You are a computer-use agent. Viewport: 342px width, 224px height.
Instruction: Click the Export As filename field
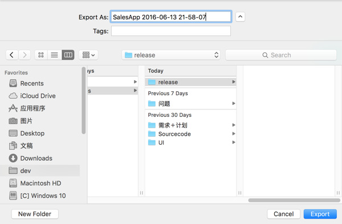tap(171, 17)
